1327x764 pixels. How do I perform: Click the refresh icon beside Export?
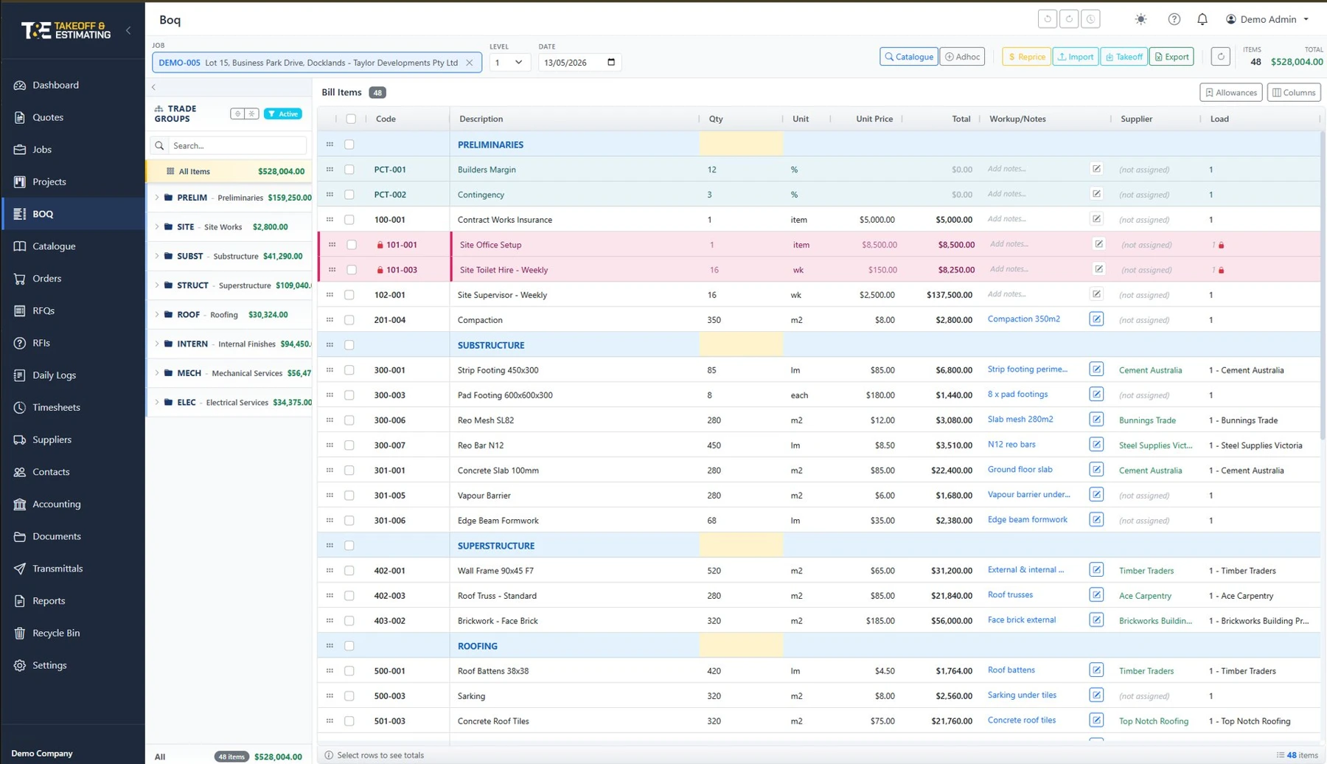(1220, 57)
